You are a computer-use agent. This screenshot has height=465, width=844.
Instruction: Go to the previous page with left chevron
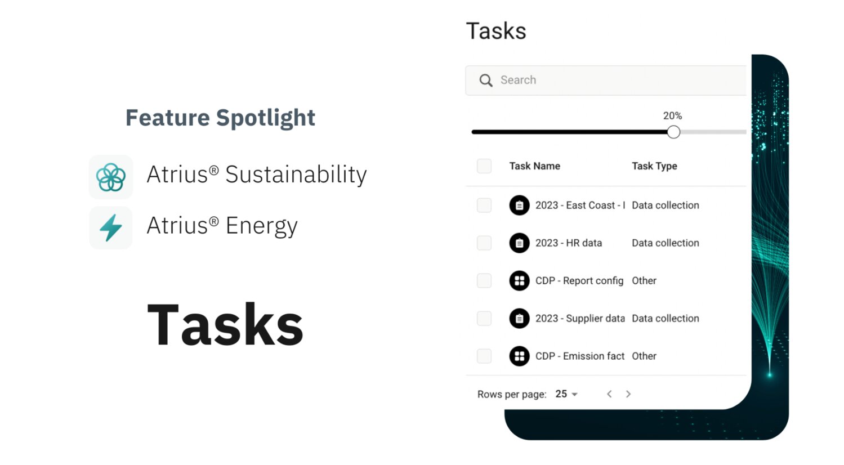[609, 394]
